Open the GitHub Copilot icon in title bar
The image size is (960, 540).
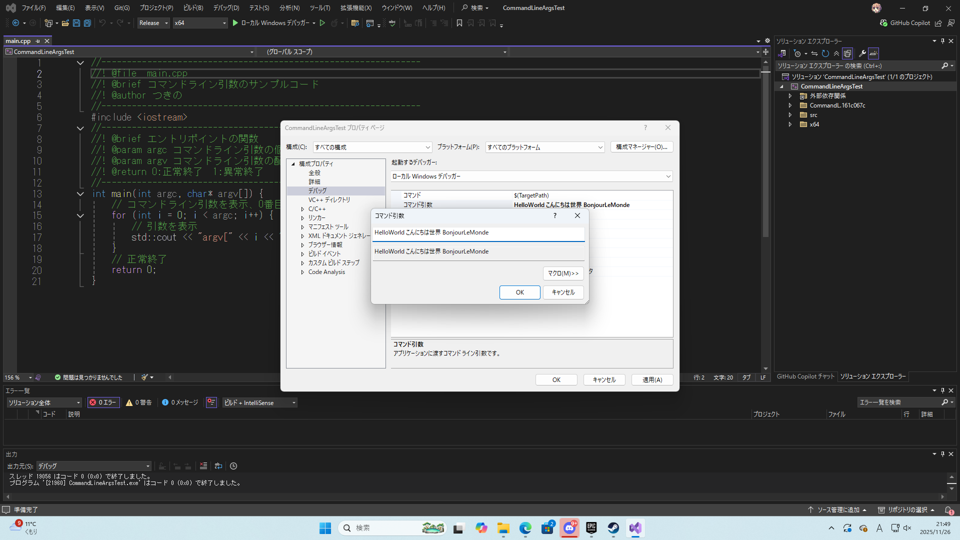(884, 23)
